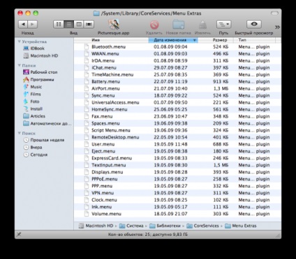The height and width of the screenshot is (259, 296).
Task: Toggle the toolbar with the pill button
Action: pos(274,13)
